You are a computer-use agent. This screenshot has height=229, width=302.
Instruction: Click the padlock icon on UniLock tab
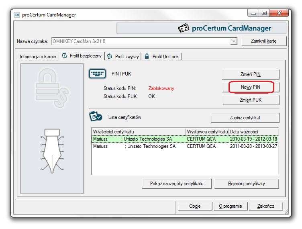pyautogui.click(x=147, y=56)
